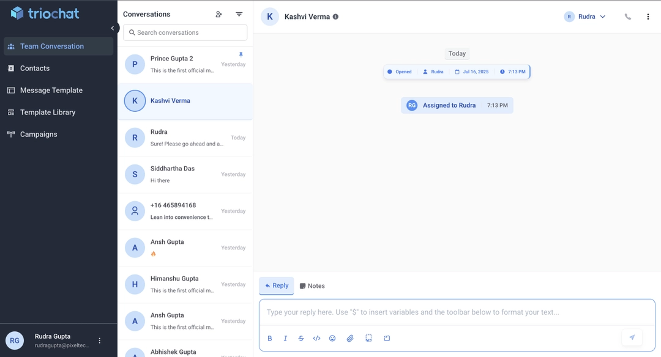Click the Opened status chip

pos(399,72)
